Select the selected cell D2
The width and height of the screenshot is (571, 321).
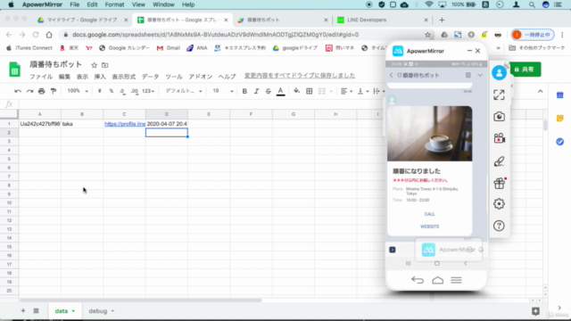[x=167, y=133]
